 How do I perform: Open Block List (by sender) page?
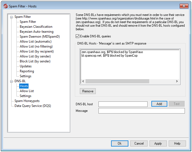(35, 61)
